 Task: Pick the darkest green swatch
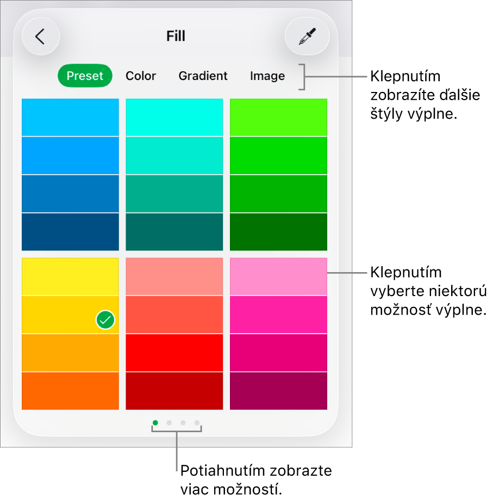(x=279, y=232)
